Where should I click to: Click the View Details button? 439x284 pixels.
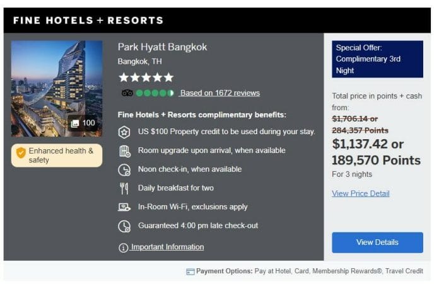pos(377,242)
